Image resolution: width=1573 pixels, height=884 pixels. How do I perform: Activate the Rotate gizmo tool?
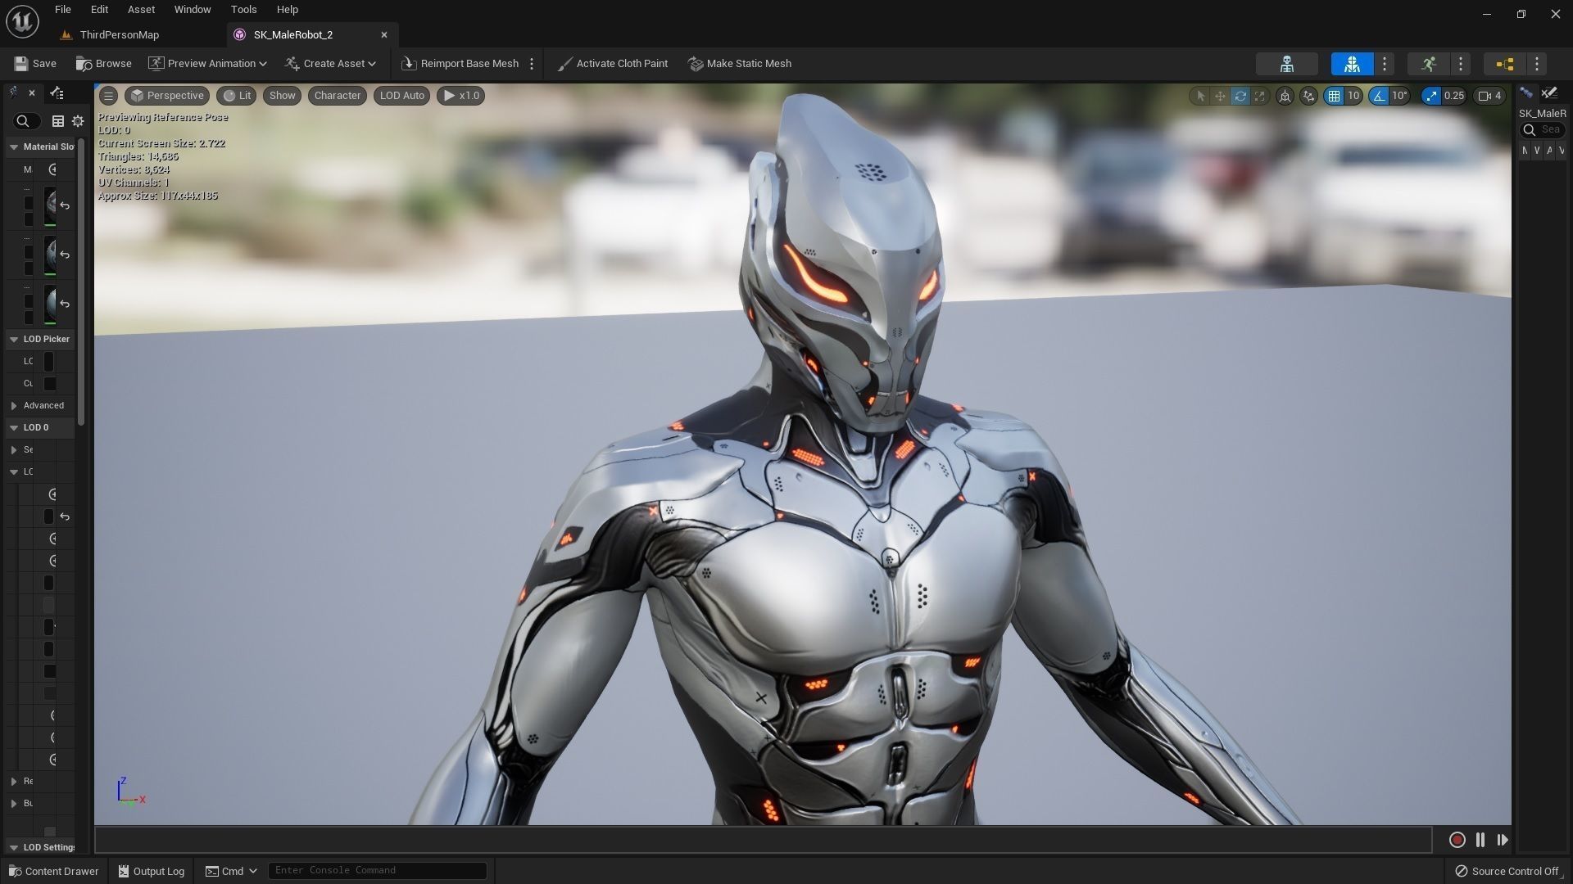[x=1240, y=96]
